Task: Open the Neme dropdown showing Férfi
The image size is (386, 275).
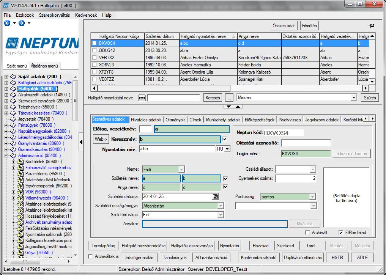Action: pyautogui.click(x=181, y=169)
